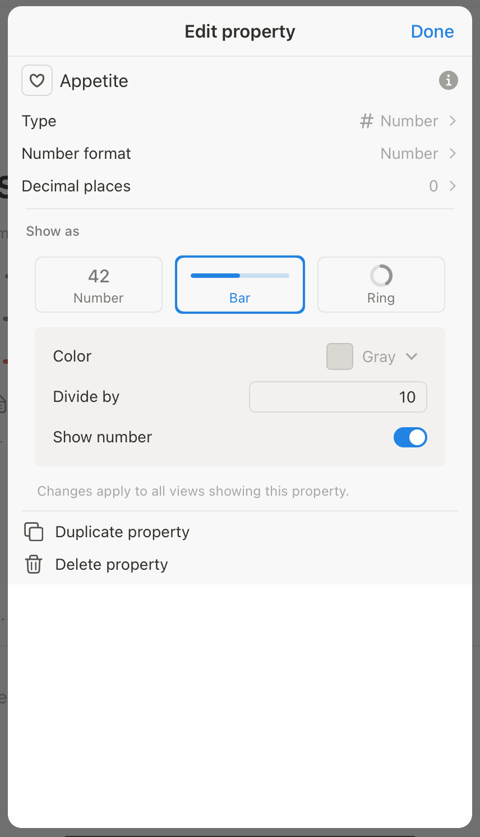Click the trash icon to delete property
The height and width of the screenshot is (837, 480).
(x=34, y=564)
